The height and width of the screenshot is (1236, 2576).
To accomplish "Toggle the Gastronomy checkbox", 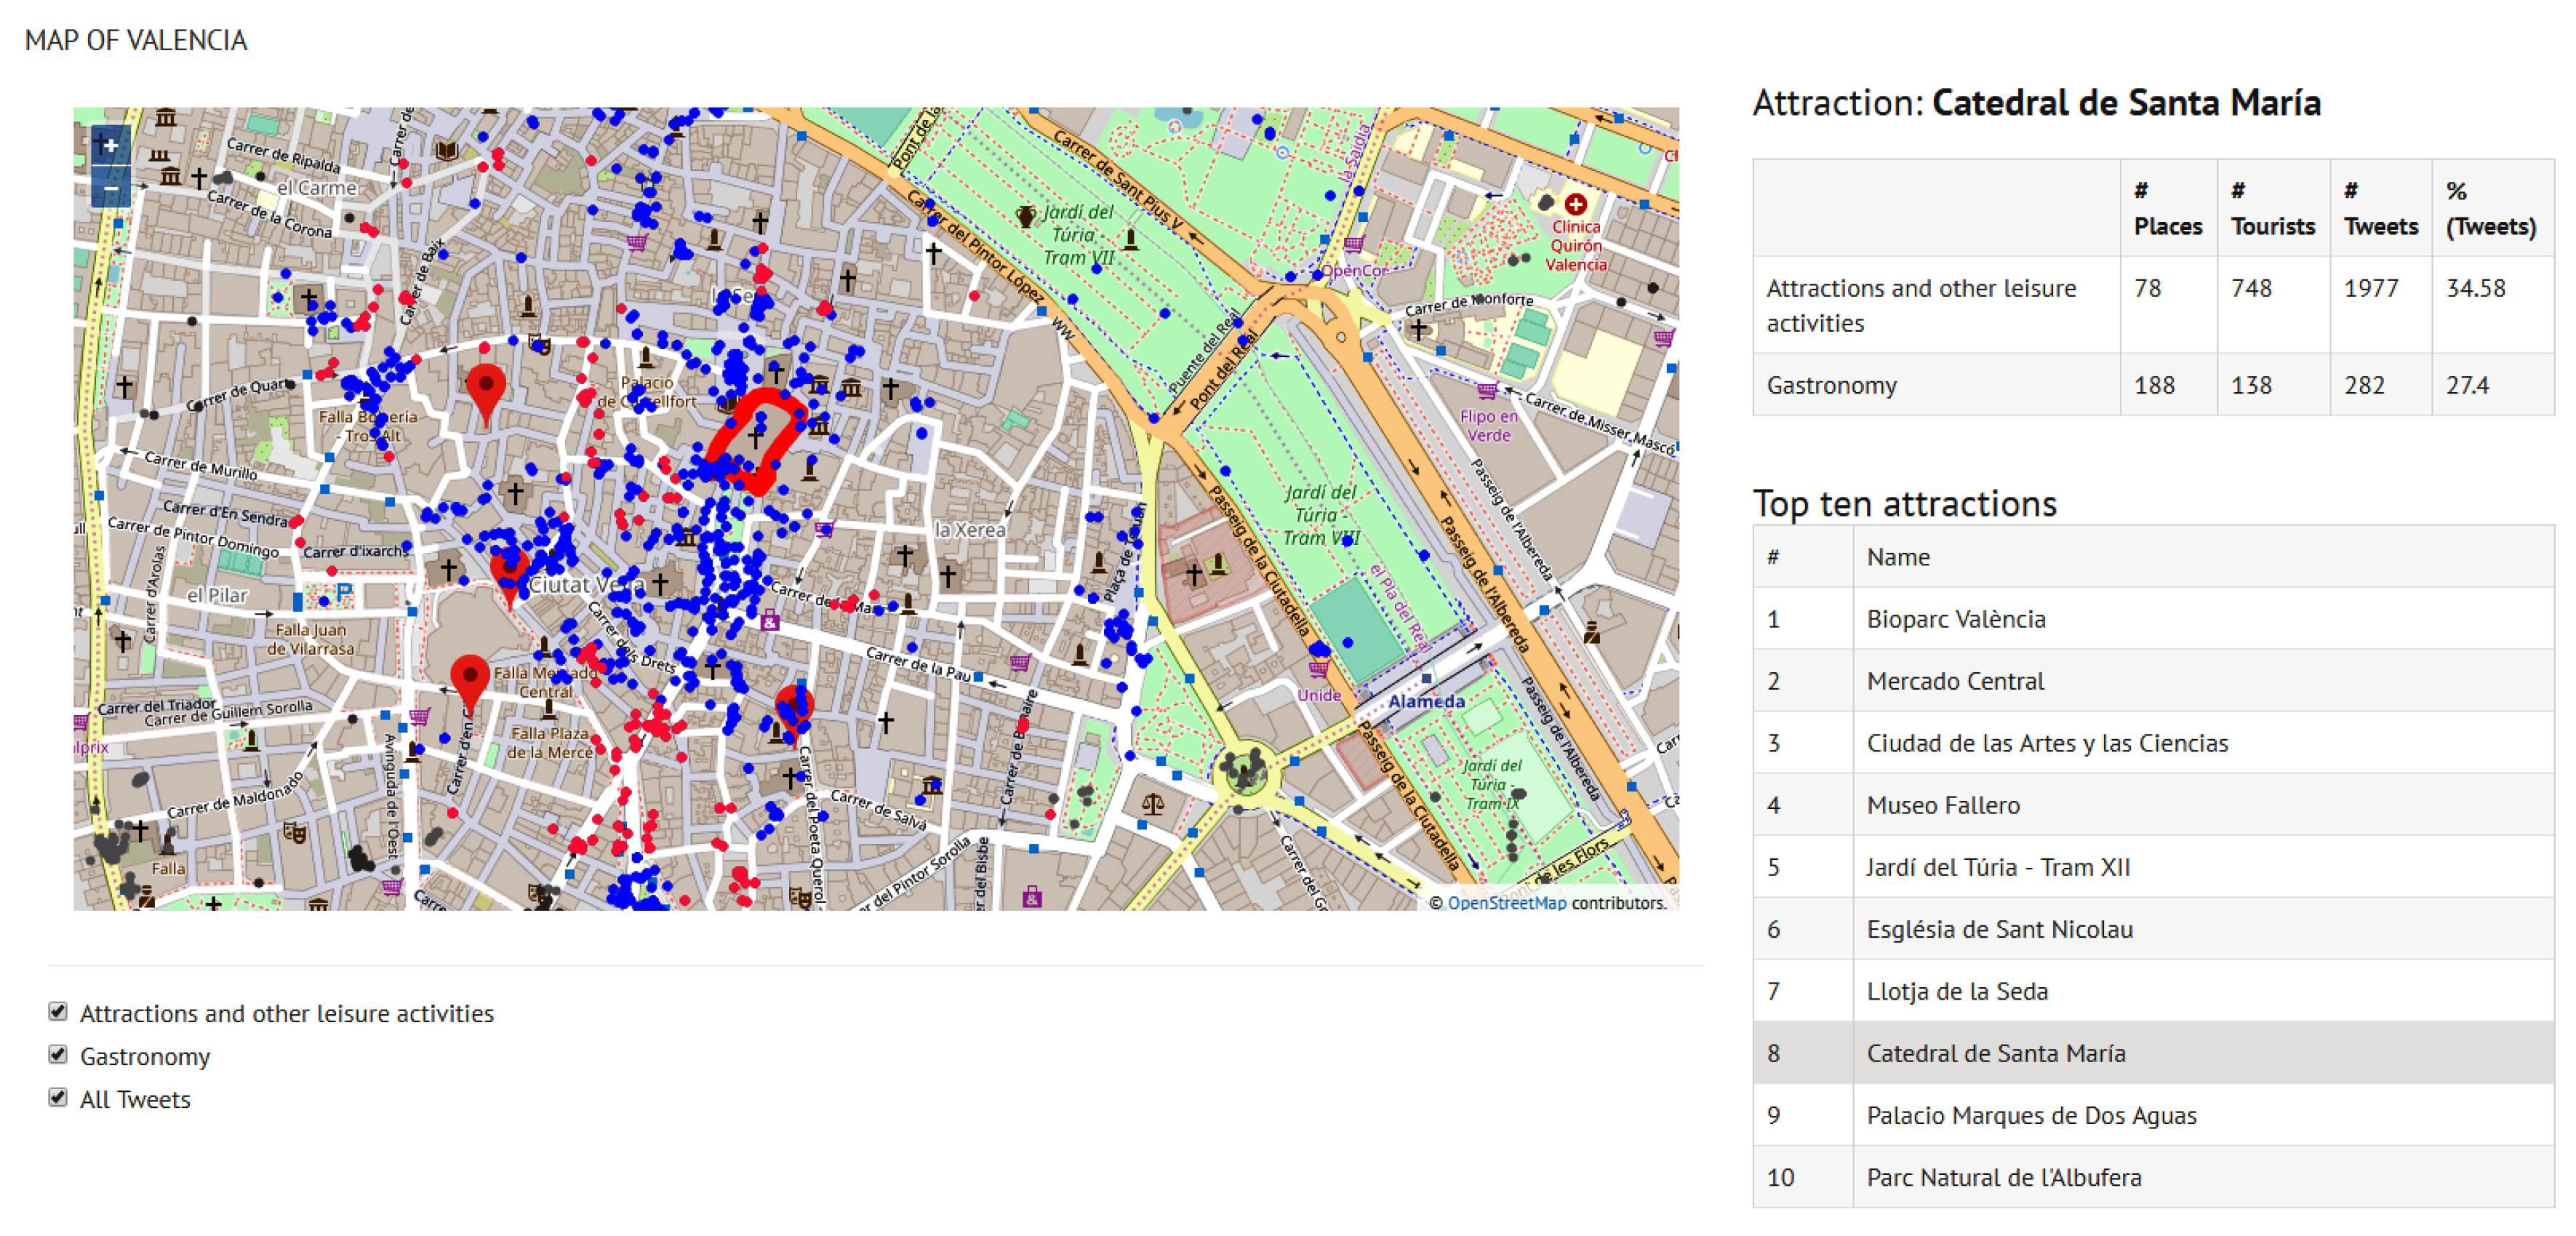I will point(58,1054).
